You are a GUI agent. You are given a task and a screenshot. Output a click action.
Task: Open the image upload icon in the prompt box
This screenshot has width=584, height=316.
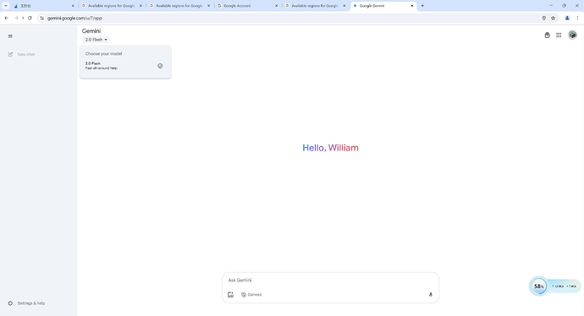pos(230,294)
